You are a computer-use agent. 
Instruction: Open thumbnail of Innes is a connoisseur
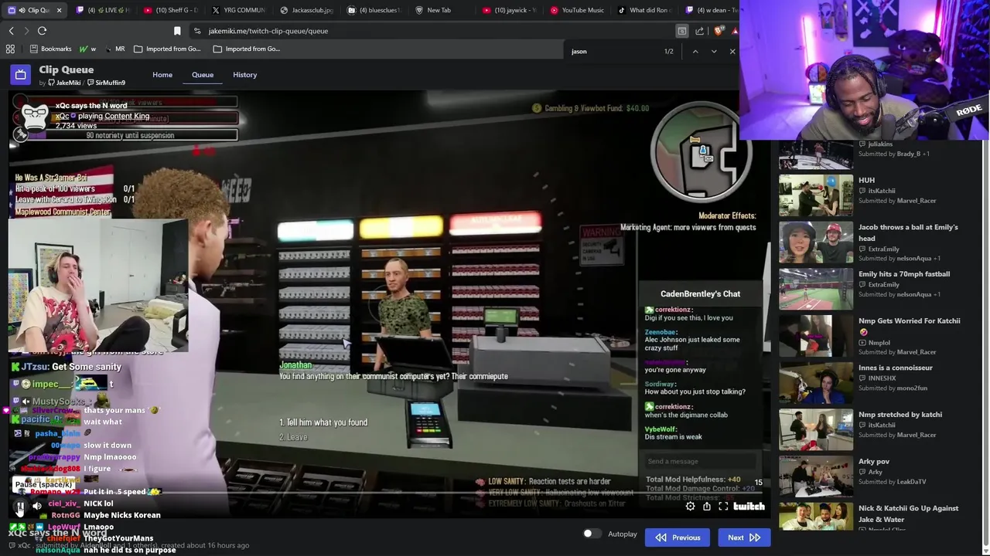coord(816,383)
